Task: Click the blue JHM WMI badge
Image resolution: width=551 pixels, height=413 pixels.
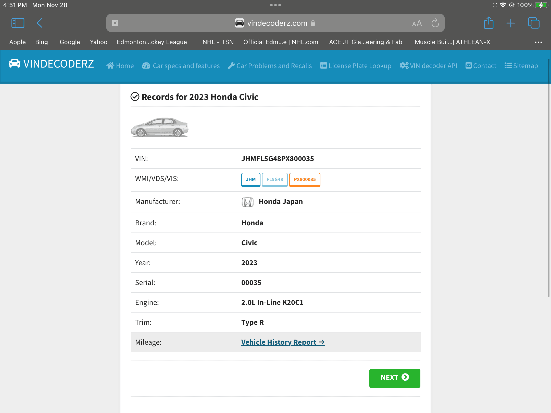Action: coord(251,179)
